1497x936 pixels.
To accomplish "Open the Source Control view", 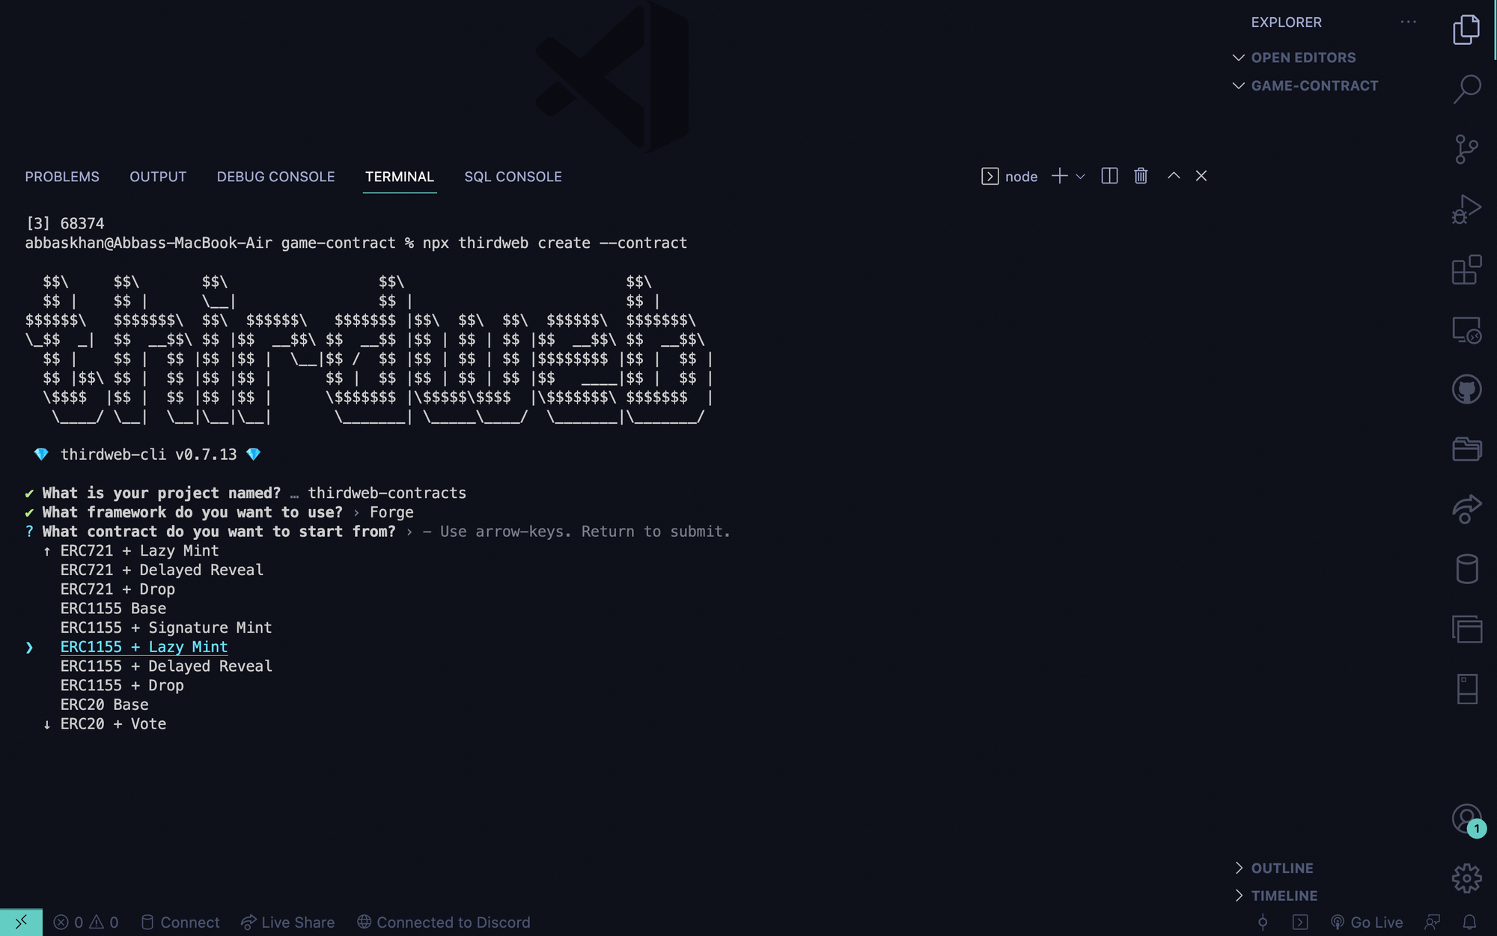I will (1466, 148).
